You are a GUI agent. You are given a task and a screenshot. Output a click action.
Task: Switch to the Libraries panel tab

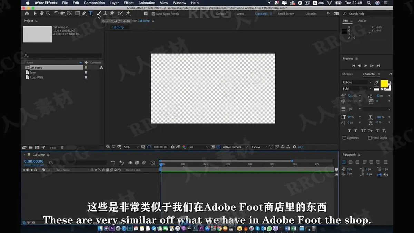(x=347, y=74)
